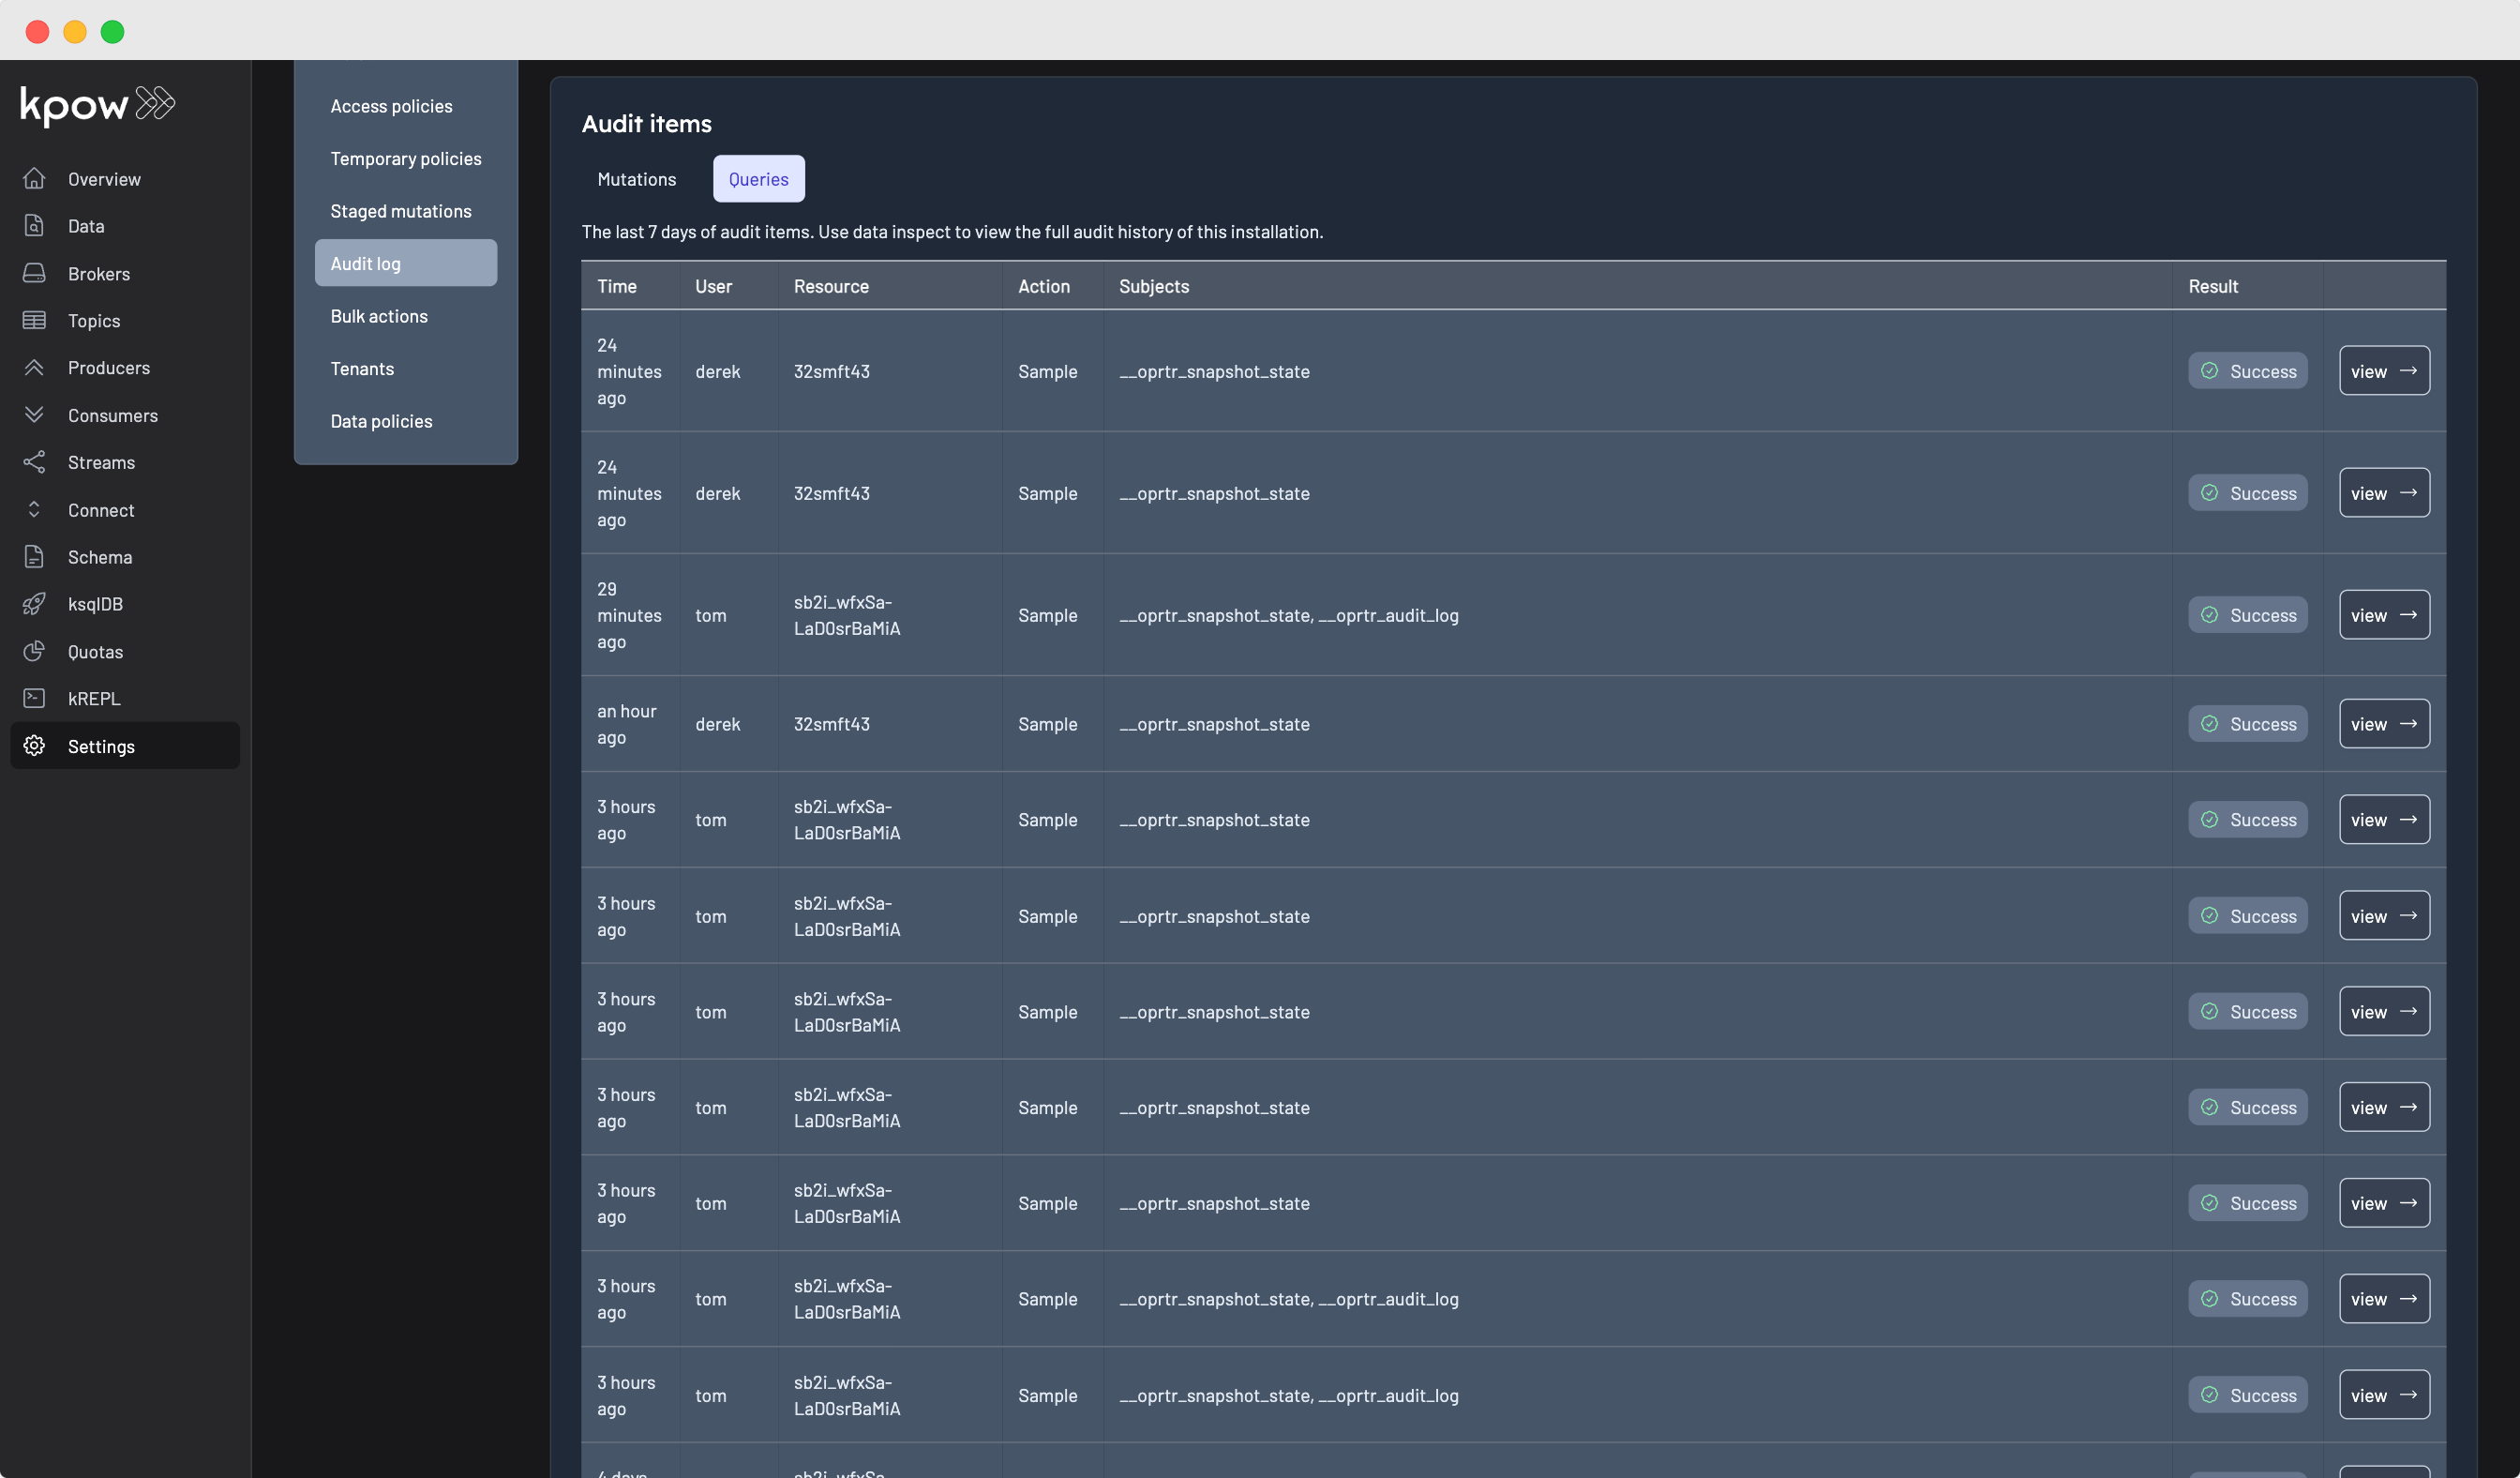This screenshot has width=2520, height=1478.
Task: Expand Bulk actions section
Action: (378, 315)
